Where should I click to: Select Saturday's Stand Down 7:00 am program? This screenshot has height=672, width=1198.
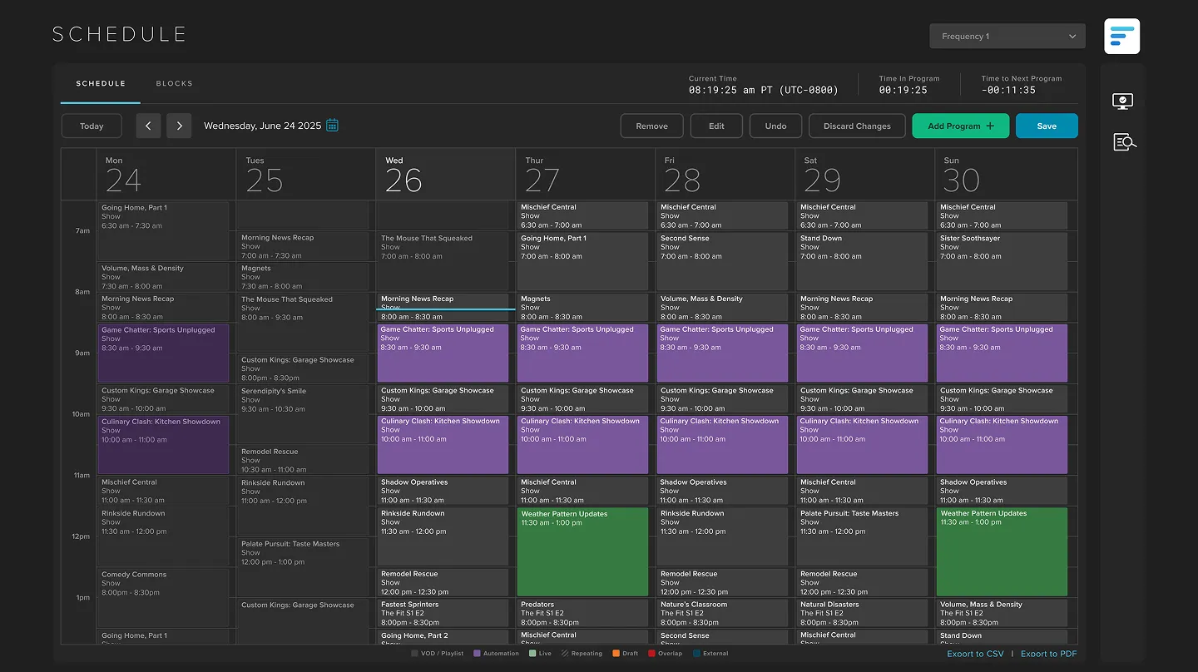862,261
